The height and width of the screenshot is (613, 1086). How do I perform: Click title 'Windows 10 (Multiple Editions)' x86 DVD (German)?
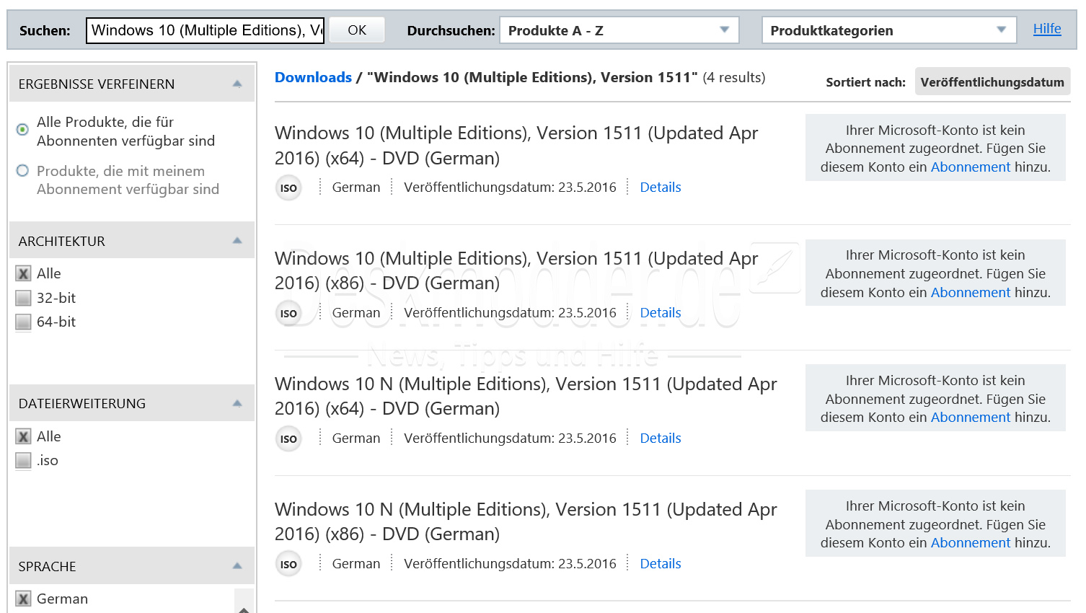tap(516, 270)
